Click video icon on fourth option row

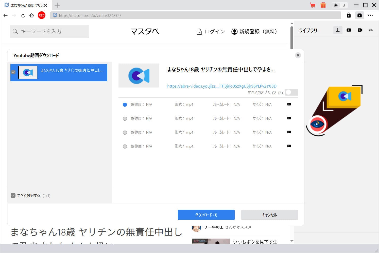(289, 146)
